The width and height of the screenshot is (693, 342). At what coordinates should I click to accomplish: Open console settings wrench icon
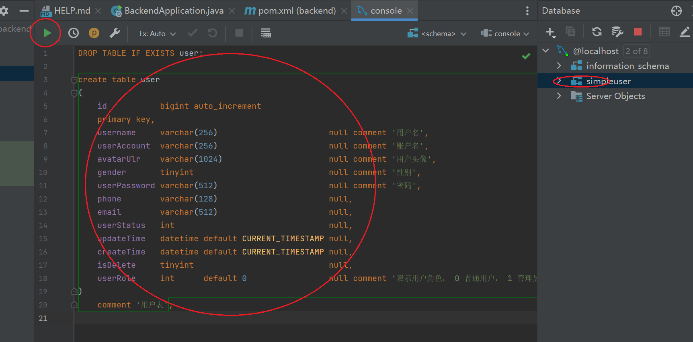click(115, 33)
